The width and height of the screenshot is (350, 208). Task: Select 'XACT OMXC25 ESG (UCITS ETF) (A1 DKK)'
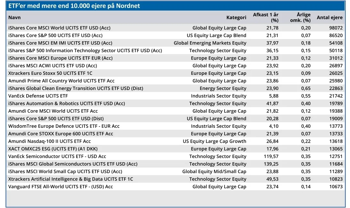pos(53,149)
